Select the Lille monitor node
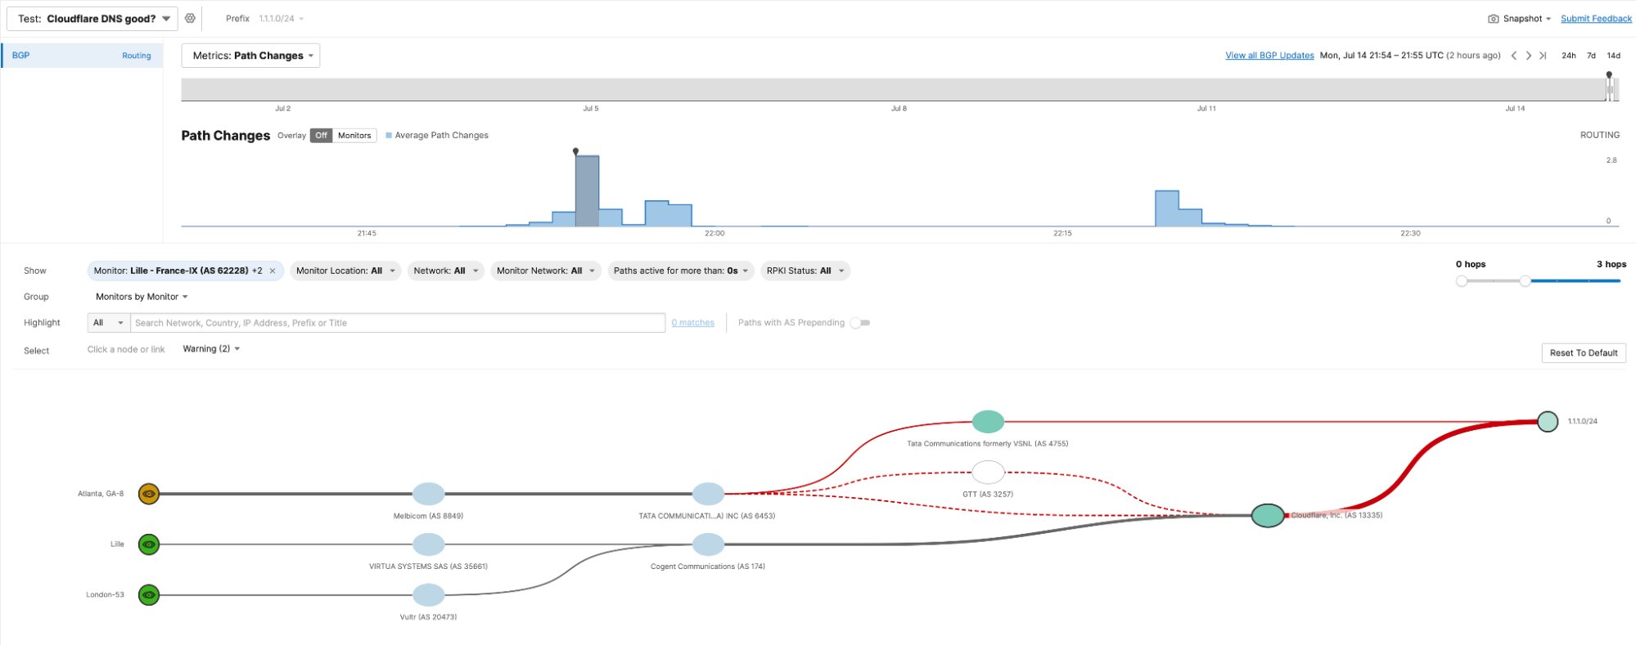 148,544
